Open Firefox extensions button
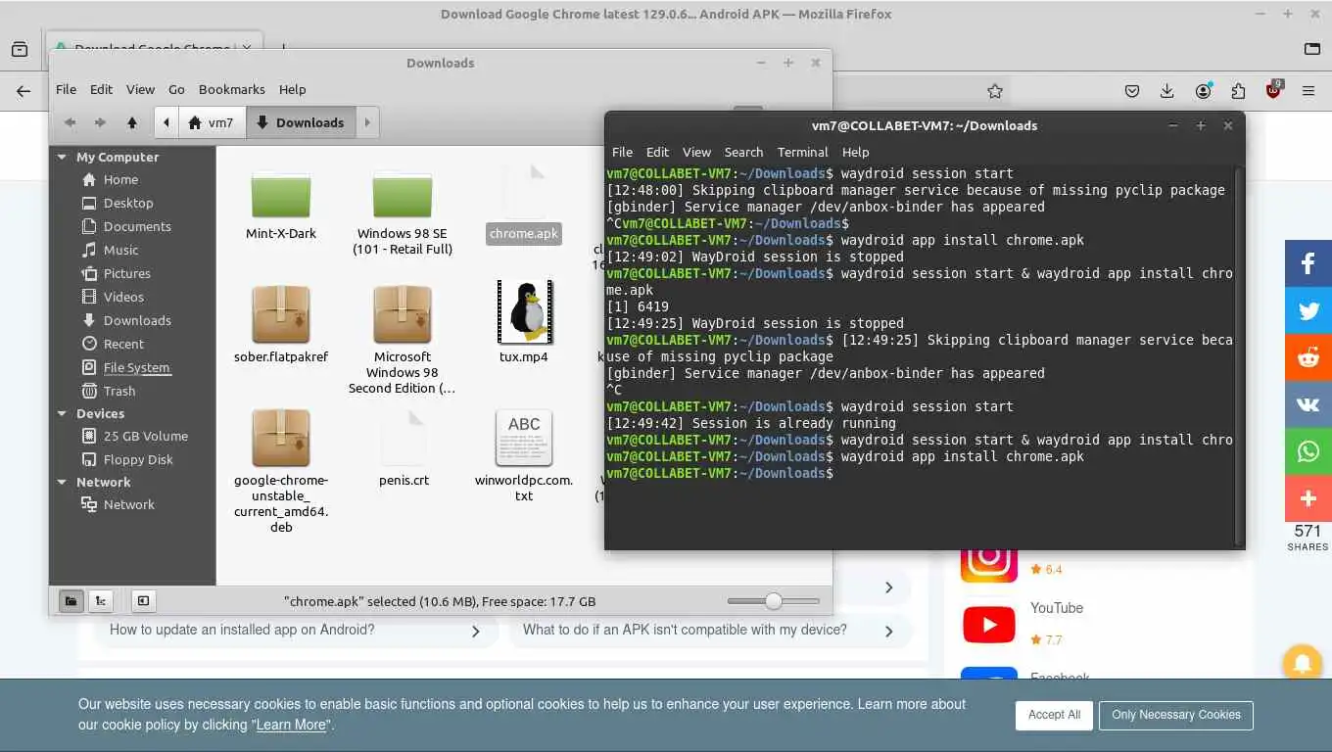 1238,91
